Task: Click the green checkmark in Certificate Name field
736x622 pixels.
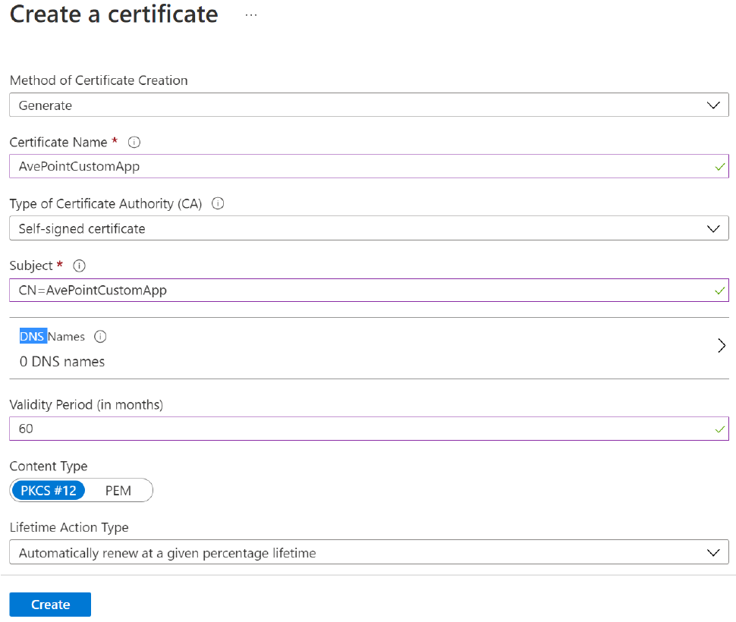Action: 719,166
